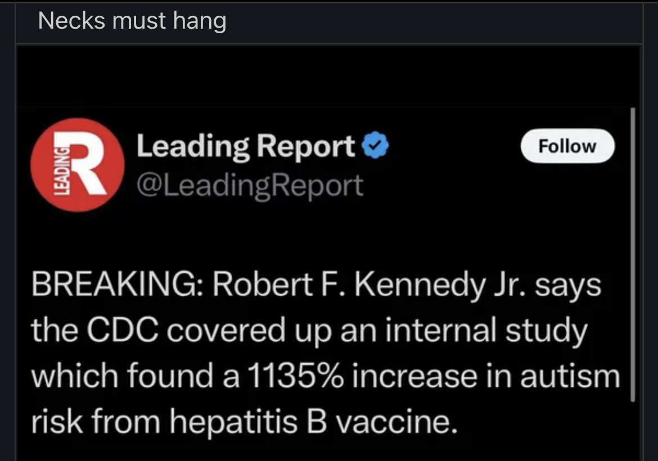This screenshot has width=658, height=461.
Task: Click the vertical scrollbar beside the tweet
Action: coord(633,253)
